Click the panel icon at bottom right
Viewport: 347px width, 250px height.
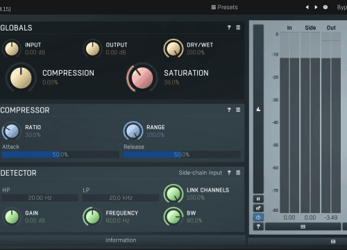(333, 242)
